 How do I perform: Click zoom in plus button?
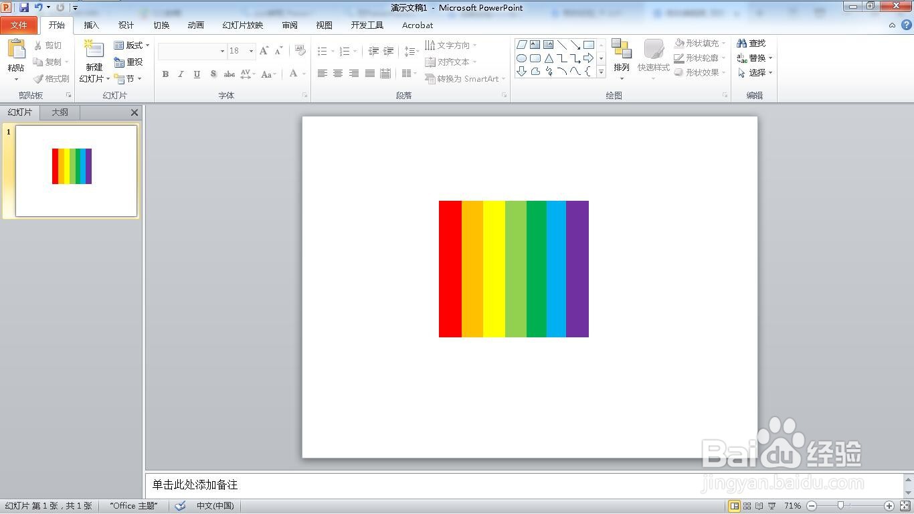tap(889, 506)
